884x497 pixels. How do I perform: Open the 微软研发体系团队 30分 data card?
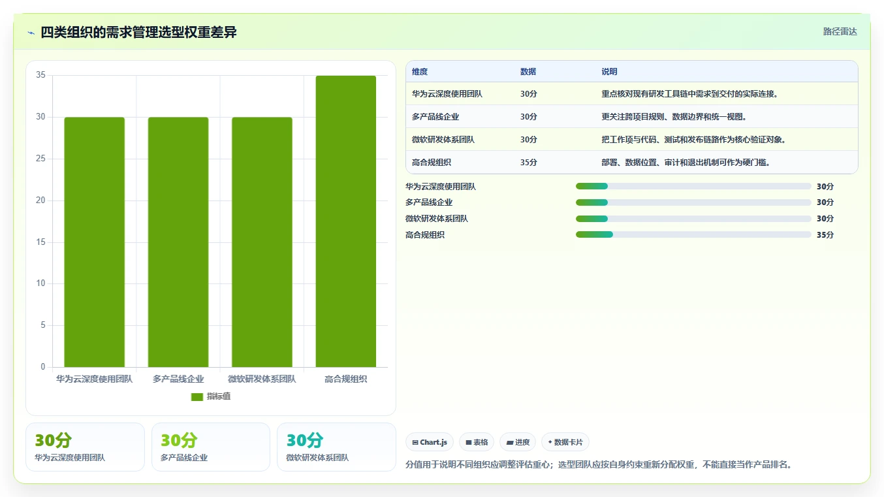click(x=336, y=447)
